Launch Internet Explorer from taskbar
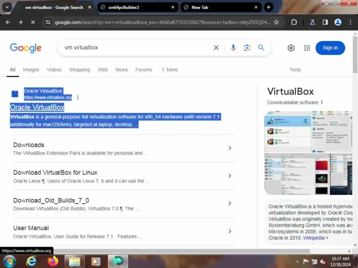This screenshot has height=268, width=358. tap(31, 261)
